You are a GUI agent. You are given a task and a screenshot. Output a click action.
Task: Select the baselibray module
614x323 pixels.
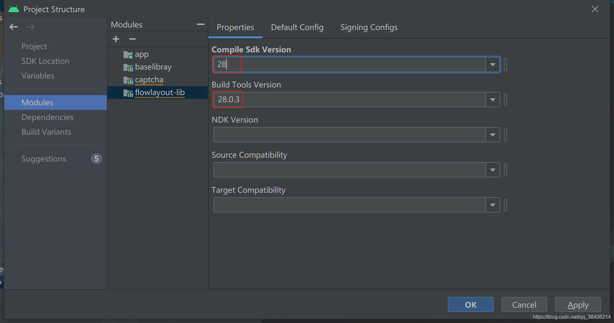coord(153,67)
